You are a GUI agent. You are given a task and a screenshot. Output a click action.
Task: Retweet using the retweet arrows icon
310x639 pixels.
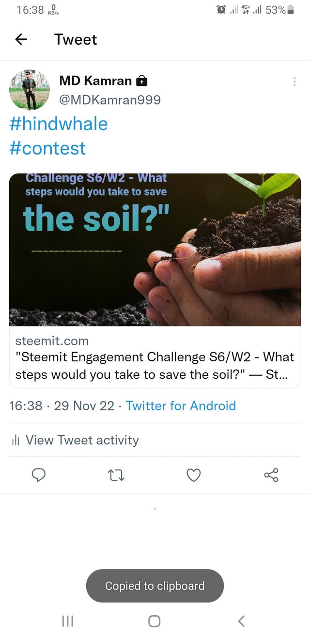click(x=116, y=475)
